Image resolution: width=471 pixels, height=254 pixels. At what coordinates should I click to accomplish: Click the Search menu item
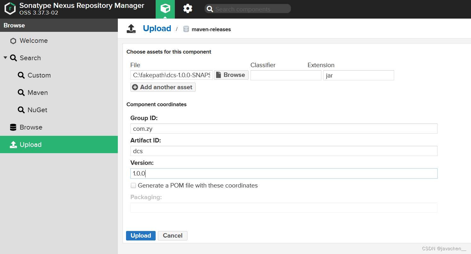[x=59, y=58]
